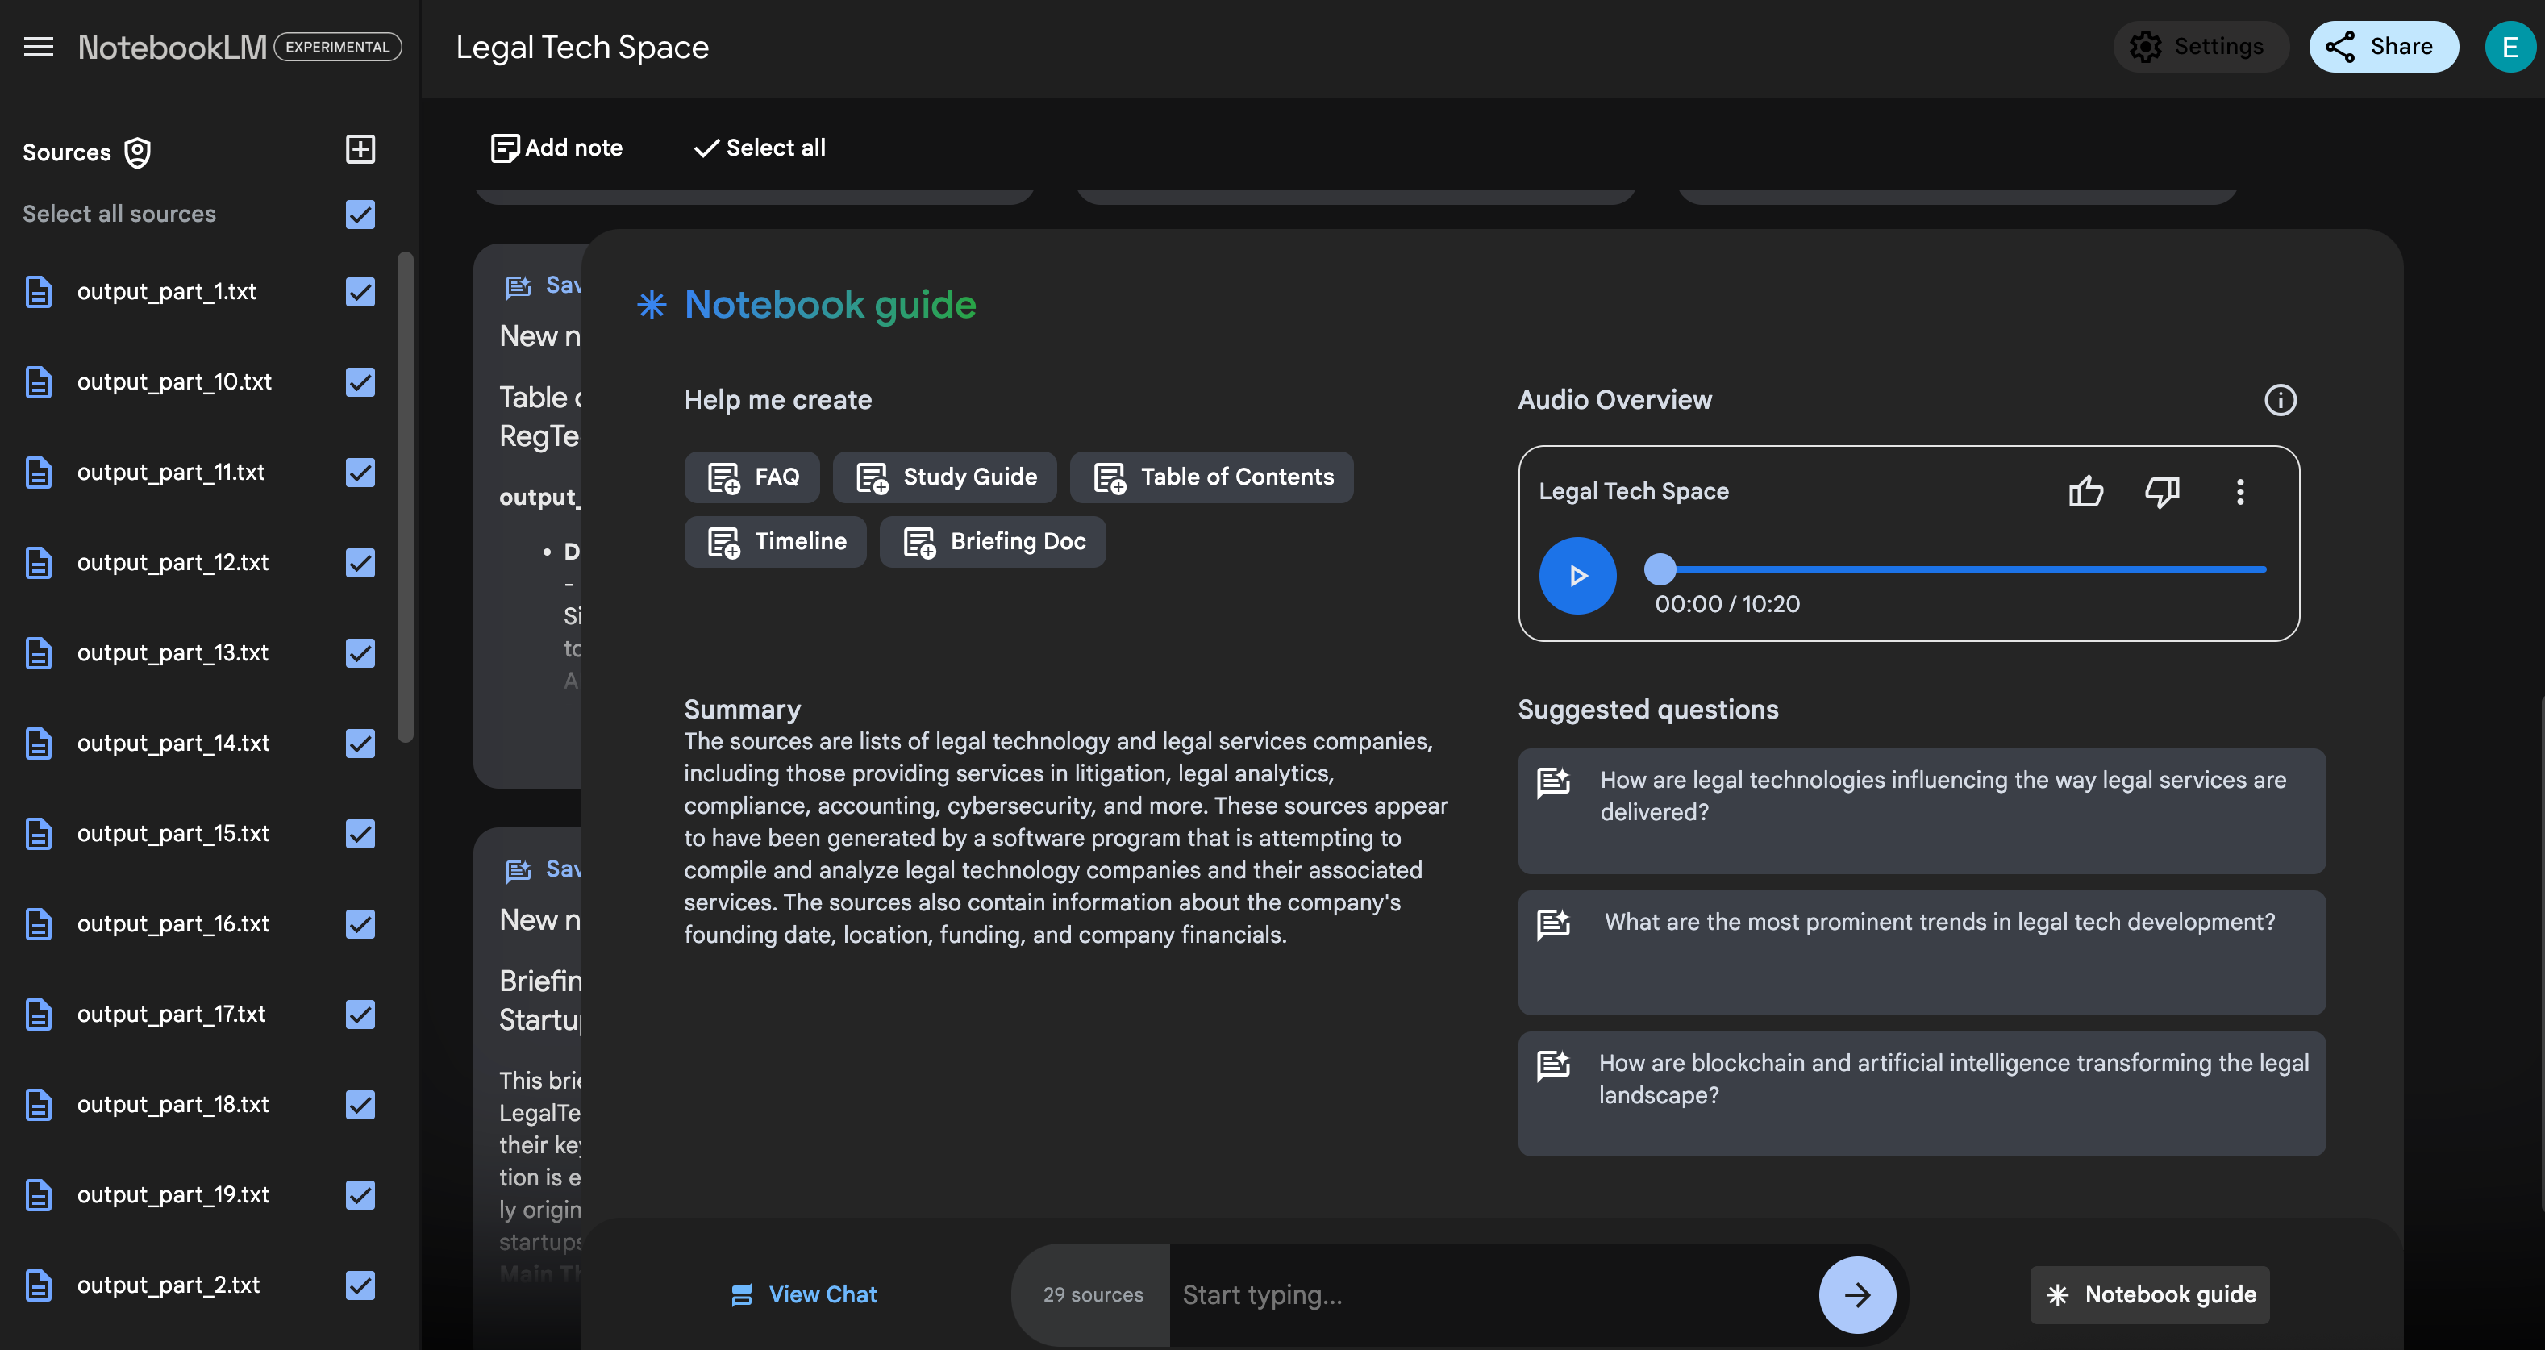Open the output_part_1.txt file icon
Viewport: 2545px width, 1350px height.
click(39, 292)
